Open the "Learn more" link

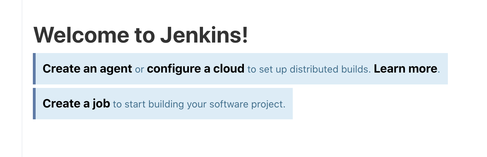coord(405,69)
